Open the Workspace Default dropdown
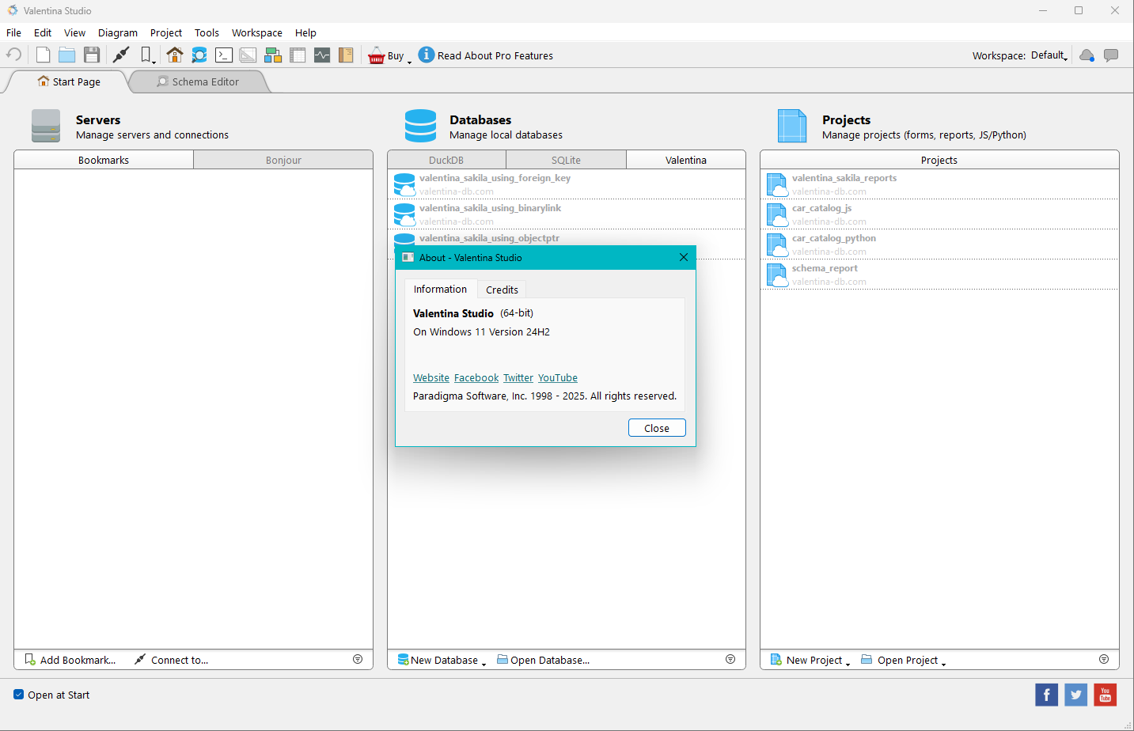This screenshot has width=1134, height=731. 1049,55
